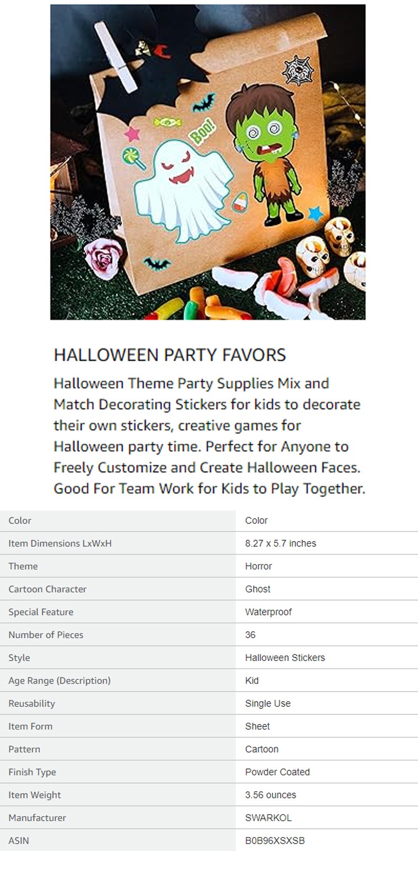Screen dimensions: 418x877
Task: Click the Powder Coated finish value
Action: coord(277,772)
